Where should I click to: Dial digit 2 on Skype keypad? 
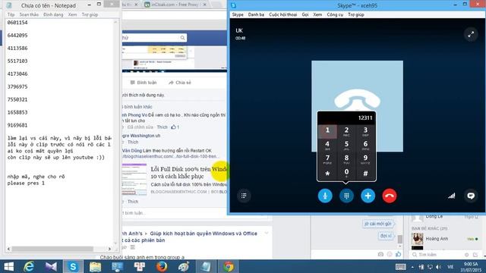point(346,131)
